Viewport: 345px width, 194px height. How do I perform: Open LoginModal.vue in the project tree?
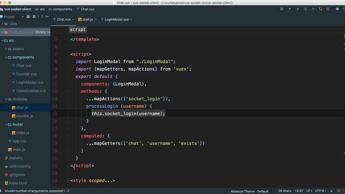pyautogui.click(x=30, y=82)
